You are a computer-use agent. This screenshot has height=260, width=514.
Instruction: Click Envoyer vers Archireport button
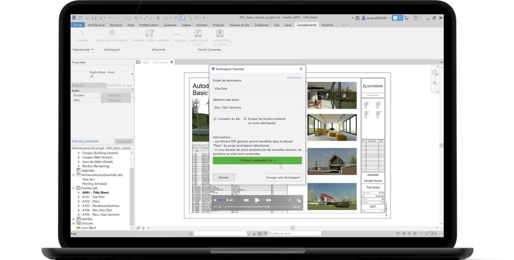click(x=283, y=177)
